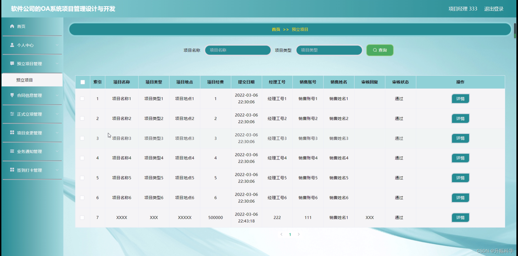This screenshot has height=256, width=518.
Task: Click the 正式立项管理 sliders icon
Action: click(12, 114)
